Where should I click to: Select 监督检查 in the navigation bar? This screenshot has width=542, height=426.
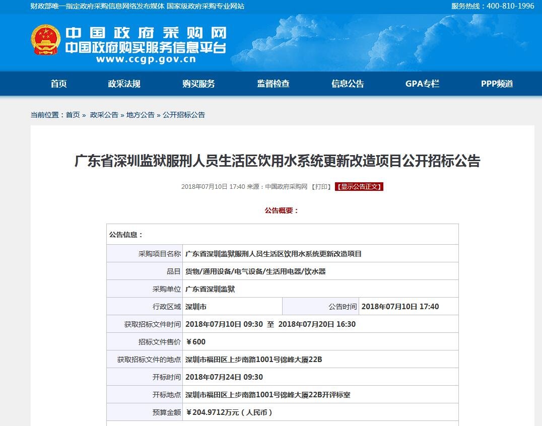pyautogui.click(x=273, y=84)
